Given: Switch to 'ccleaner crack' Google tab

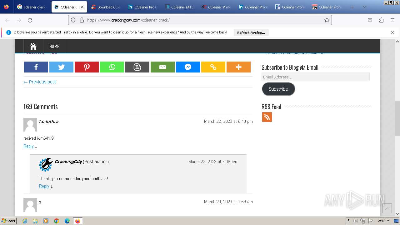Looking at the screenshot, I should coord(32,7).
